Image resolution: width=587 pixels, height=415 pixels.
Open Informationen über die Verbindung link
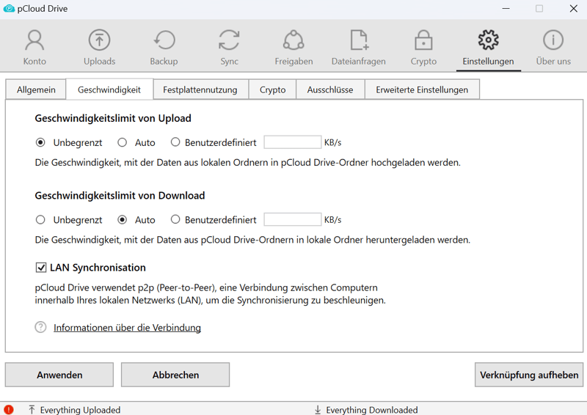coord(127,328)
